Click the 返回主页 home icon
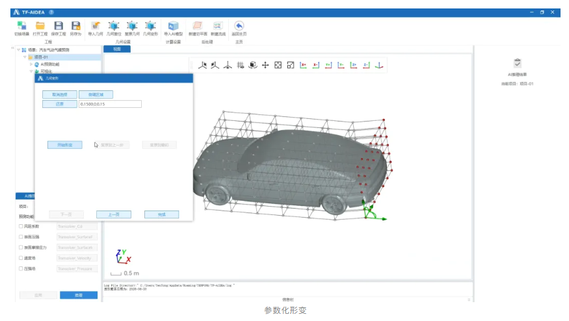The image size is (569, 321). pos(239,26)
